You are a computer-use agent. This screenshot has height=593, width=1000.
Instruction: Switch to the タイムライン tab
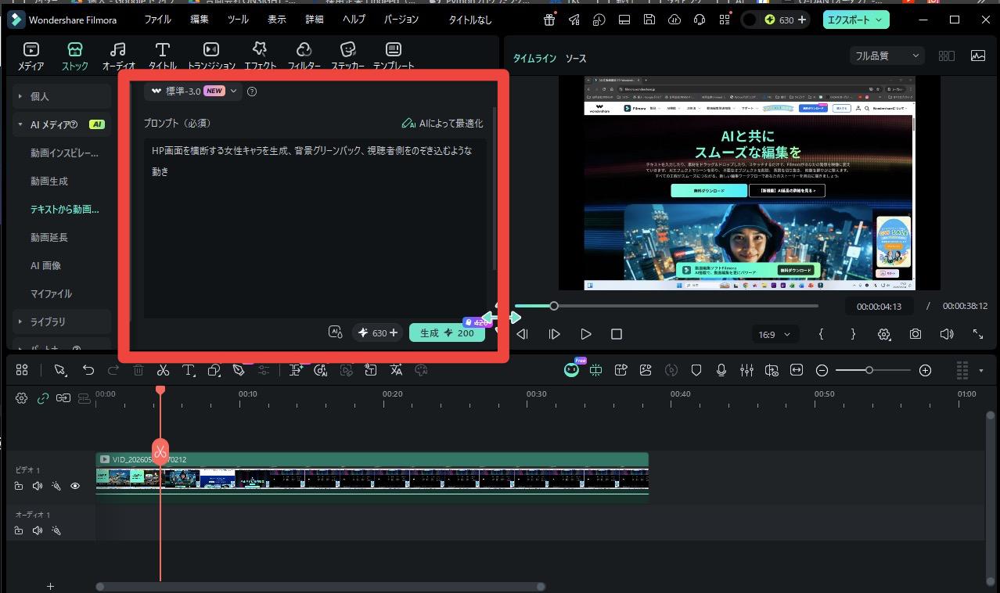[x=534, y=59]
